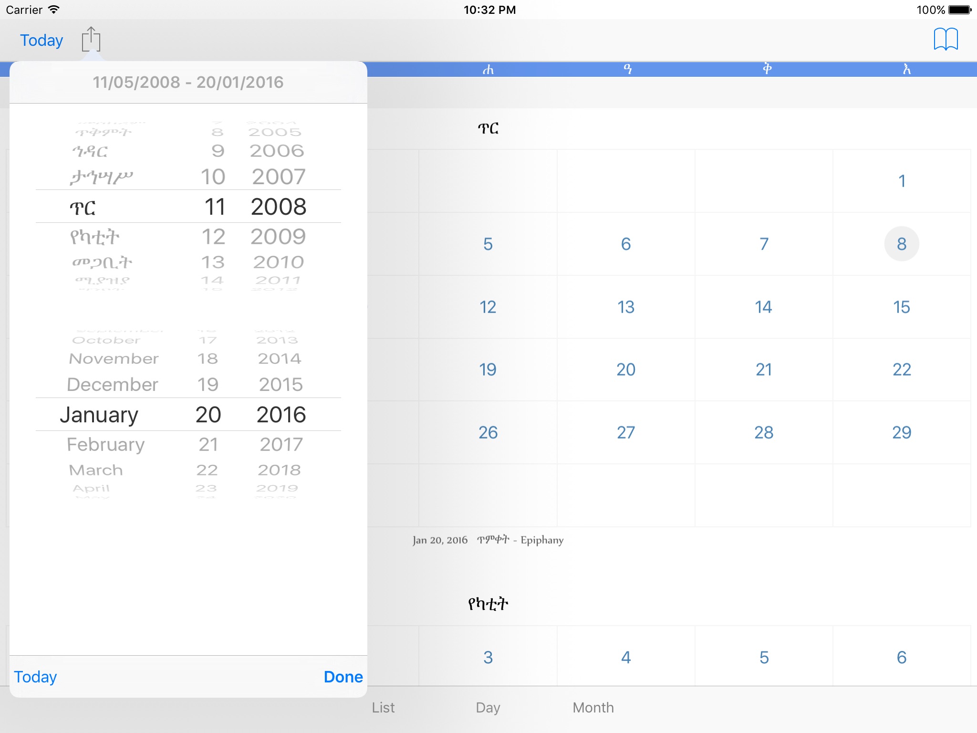Image resolution: width=977 pixels, height=733 pixels.
Task: Tap the Wi-Fi icon in status bar
Action: (54, 10)
